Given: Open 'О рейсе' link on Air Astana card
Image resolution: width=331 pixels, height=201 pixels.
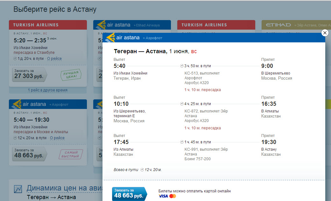Looking at the screenshot, I should 57,138.
